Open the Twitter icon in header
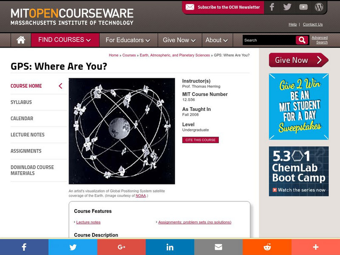The image size is (340, 255). [x=287, y=7]
